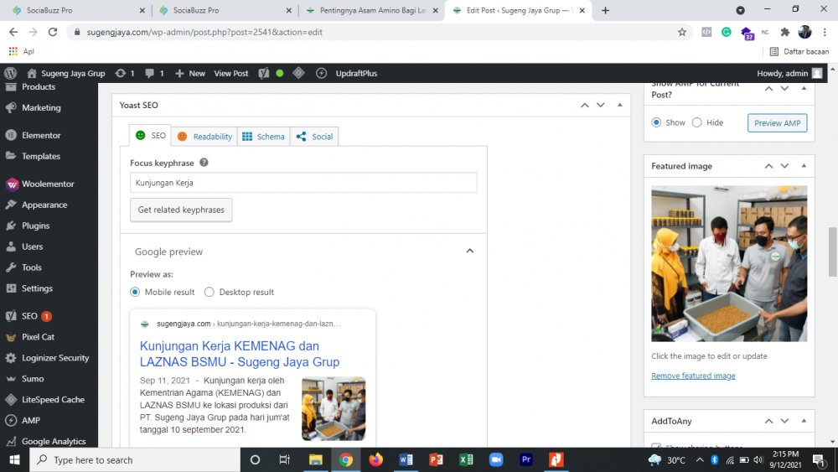Collapse the AddToAny panel
This screenshot has height=472, width=838.
point(804,421)
